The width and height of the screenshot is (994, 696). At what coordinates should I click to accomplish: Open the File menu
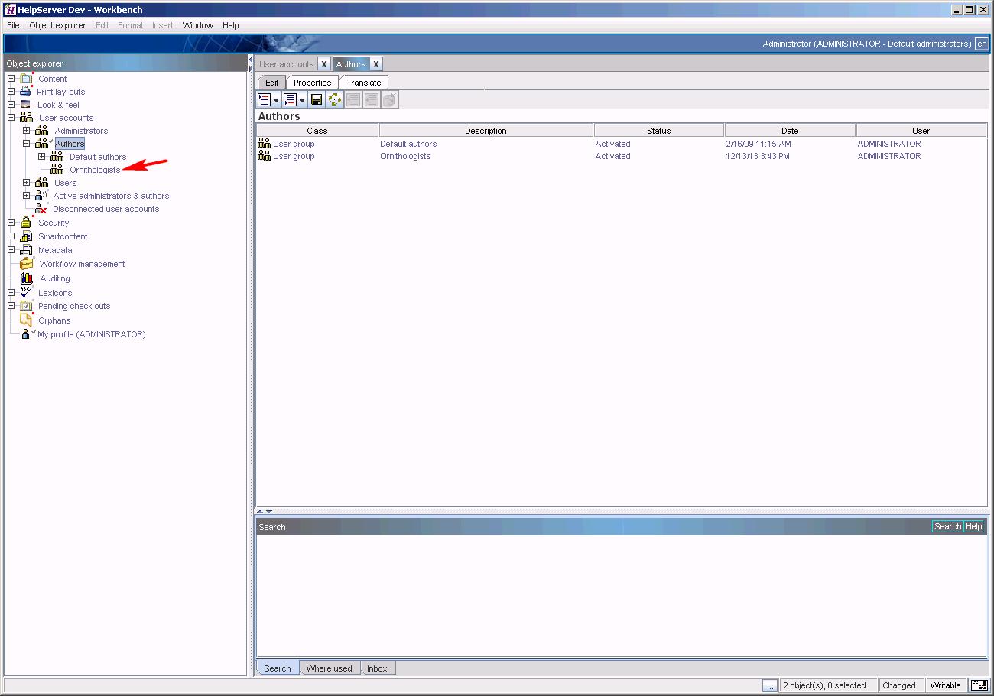pos(13,25)
